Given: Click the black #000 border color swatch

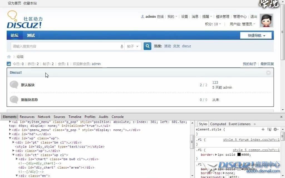Looking at the screenshot, I should click(x=239, y=154).
